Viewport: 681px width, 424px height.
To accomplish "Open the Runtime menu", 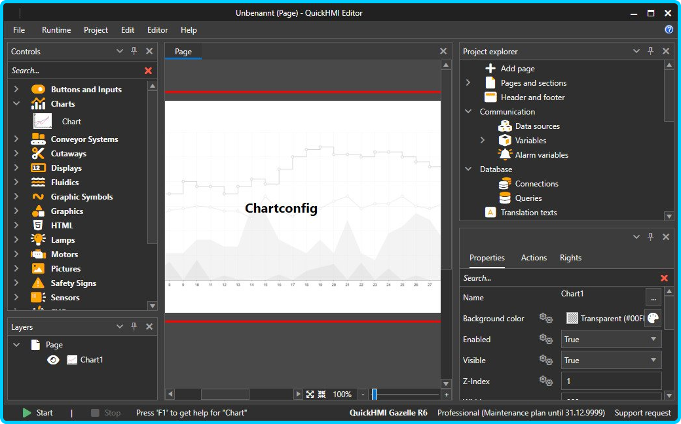I will (56, 30).
